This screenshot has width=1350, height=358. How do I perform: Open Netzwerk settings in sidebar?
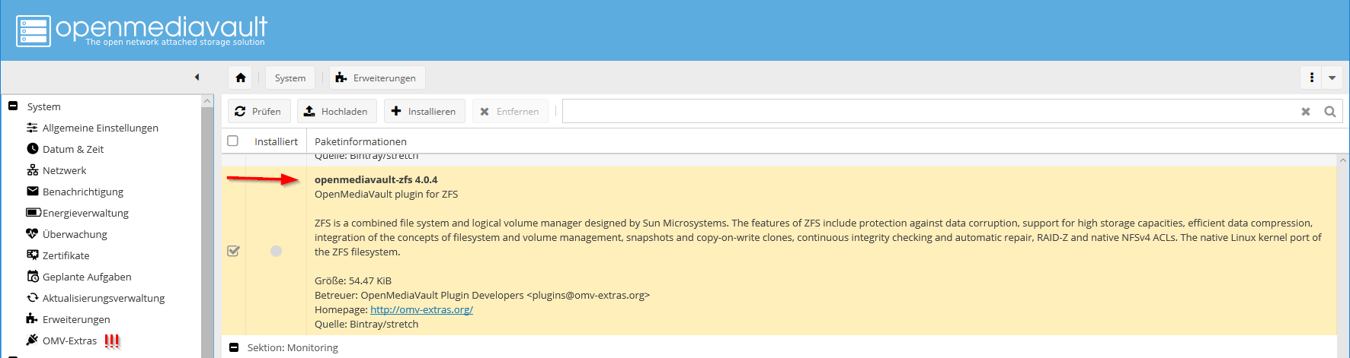click(64, 170)
